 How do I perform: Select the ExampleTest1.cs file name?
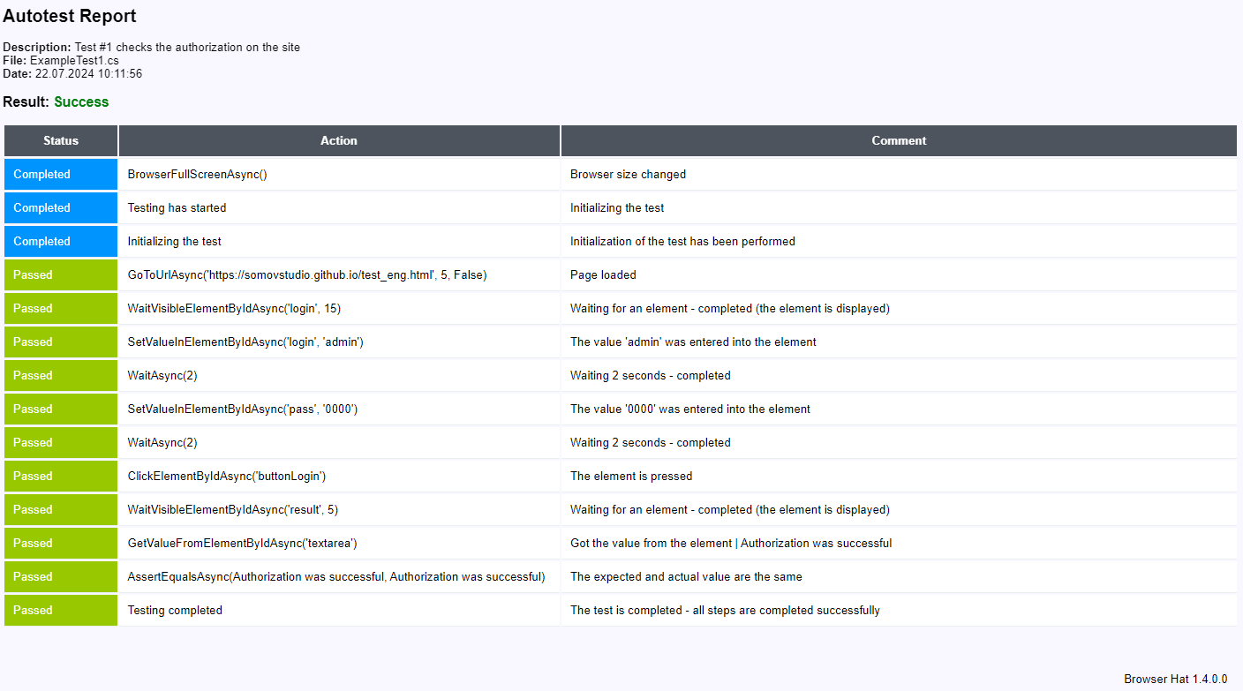(x=74, y=60)
